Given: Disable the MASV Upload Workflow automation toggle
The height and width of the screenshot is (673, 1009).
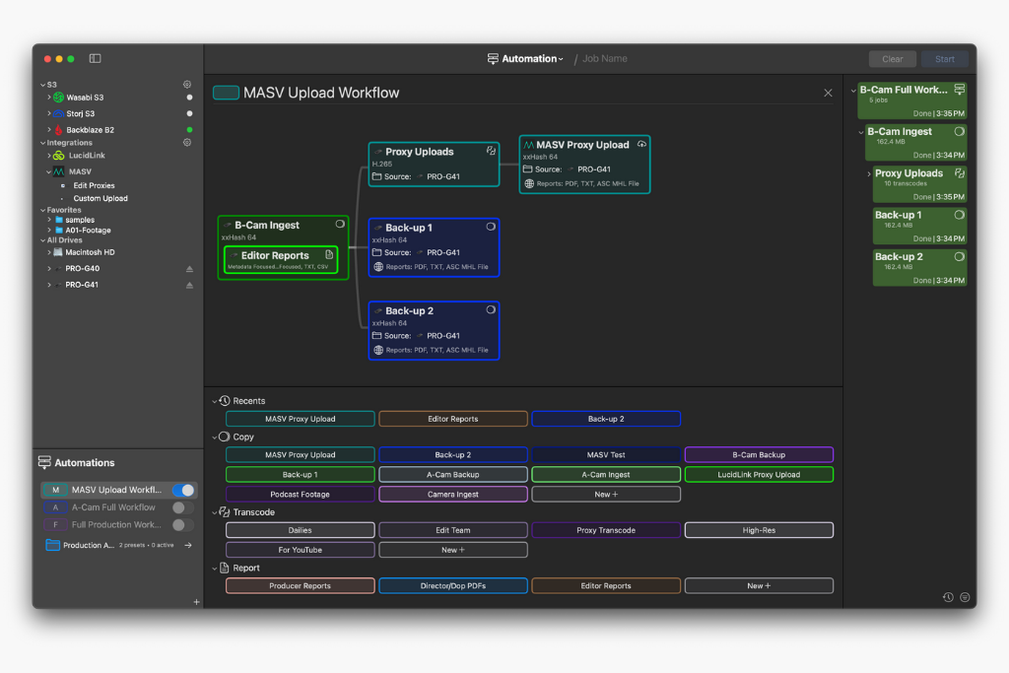Looking at the screenshot, I should coord(183,490).
